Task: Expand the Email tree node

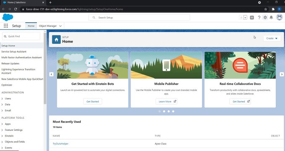Action: coord(2,110)
